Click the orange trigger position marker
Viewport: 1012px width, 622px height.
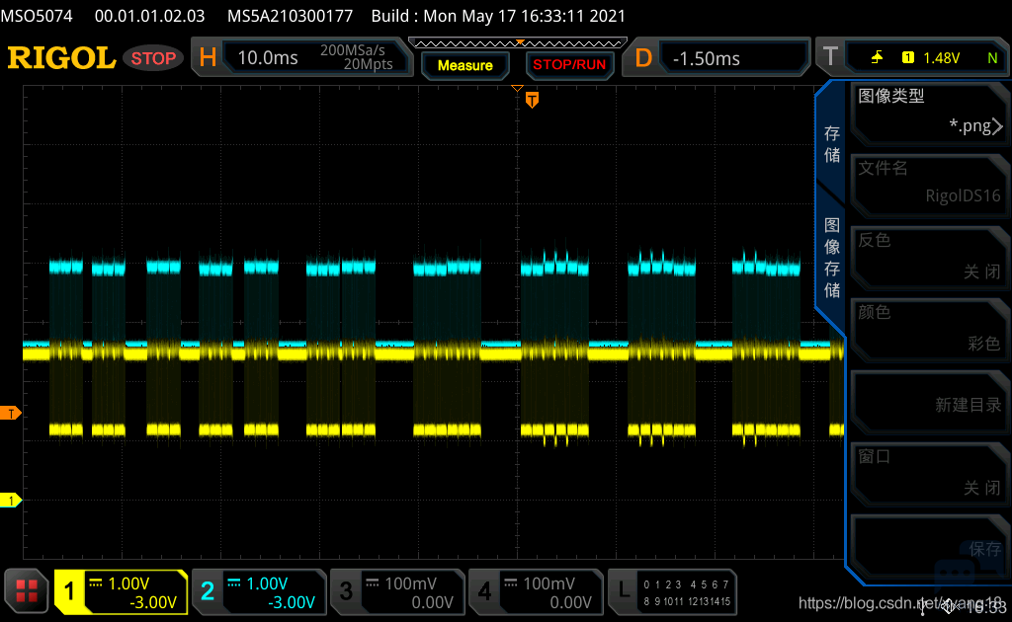(x=532, y=100)
